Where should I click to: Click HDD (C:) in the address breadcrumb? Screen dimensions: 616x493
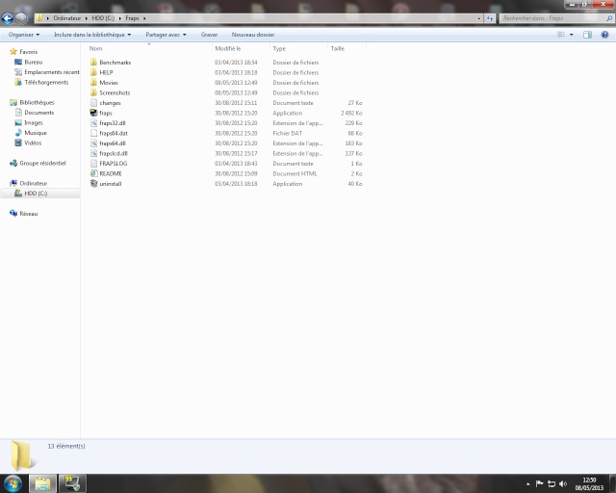[103, 18]
